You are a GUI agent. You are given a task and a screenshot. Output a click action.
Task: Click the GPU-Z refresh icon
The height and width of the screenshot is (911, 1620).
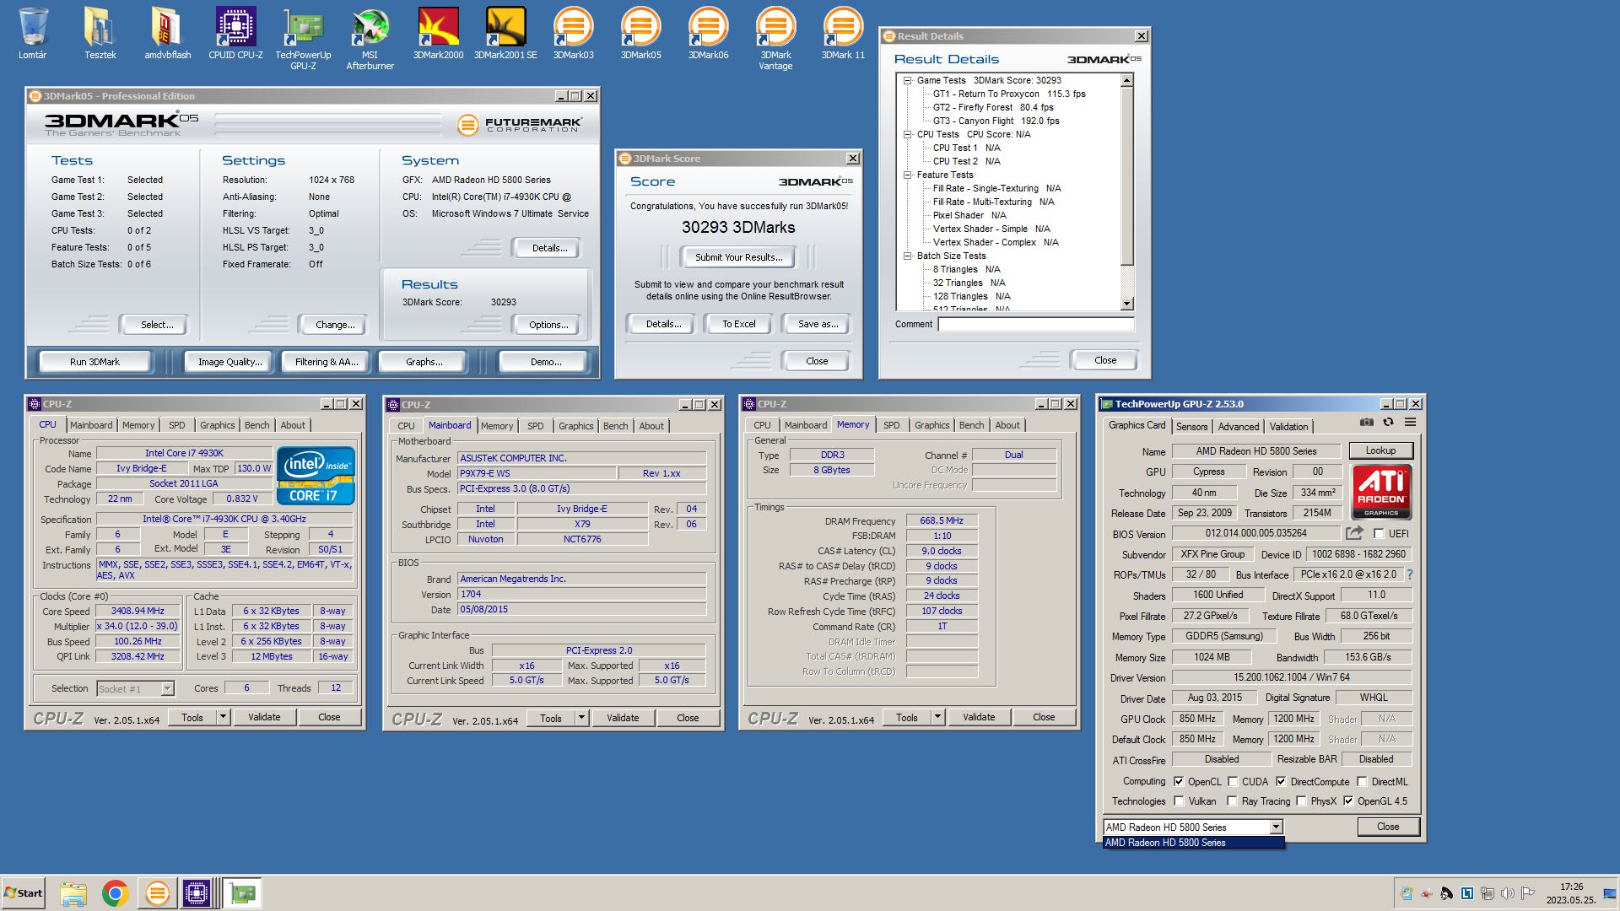[1388, 422]
